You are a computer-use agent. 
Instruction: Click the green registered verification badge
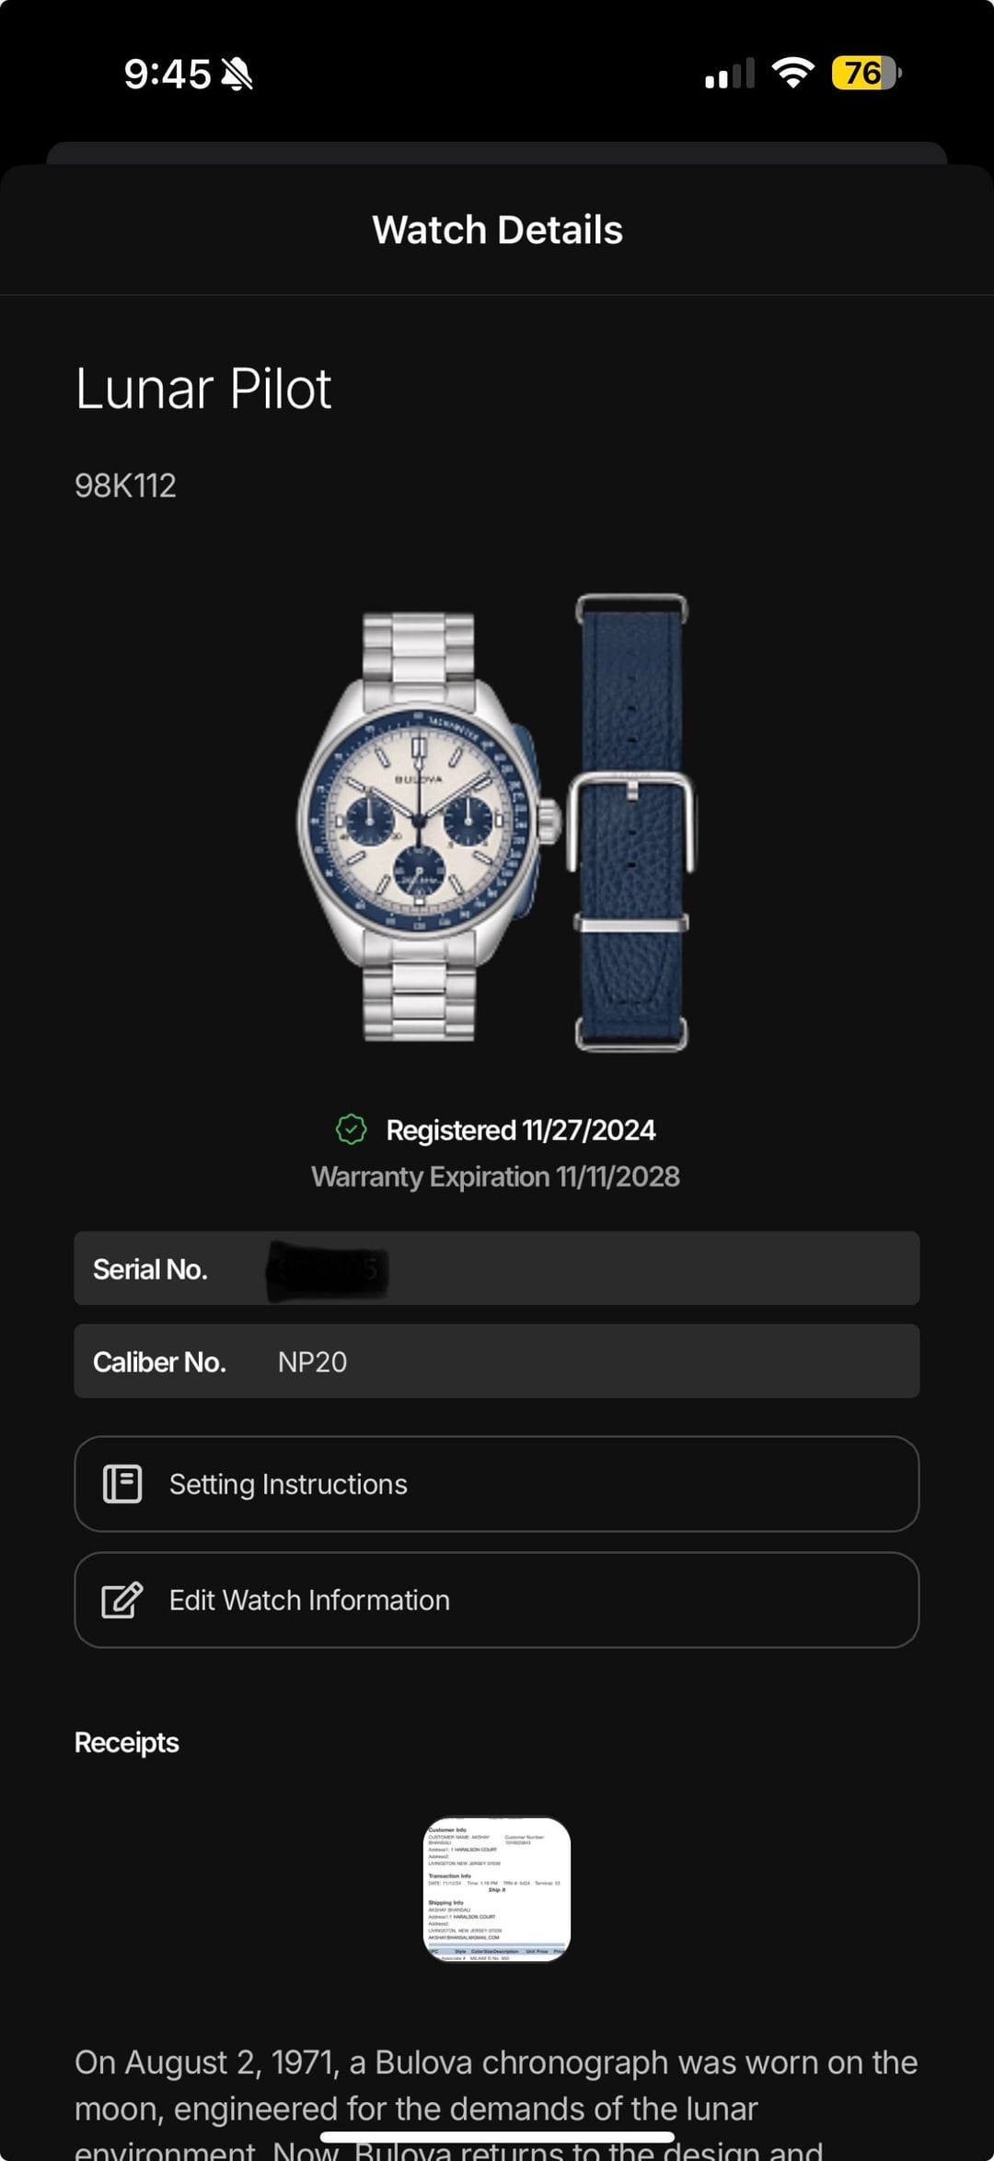pyautogui.click(x=351, y=1129)
